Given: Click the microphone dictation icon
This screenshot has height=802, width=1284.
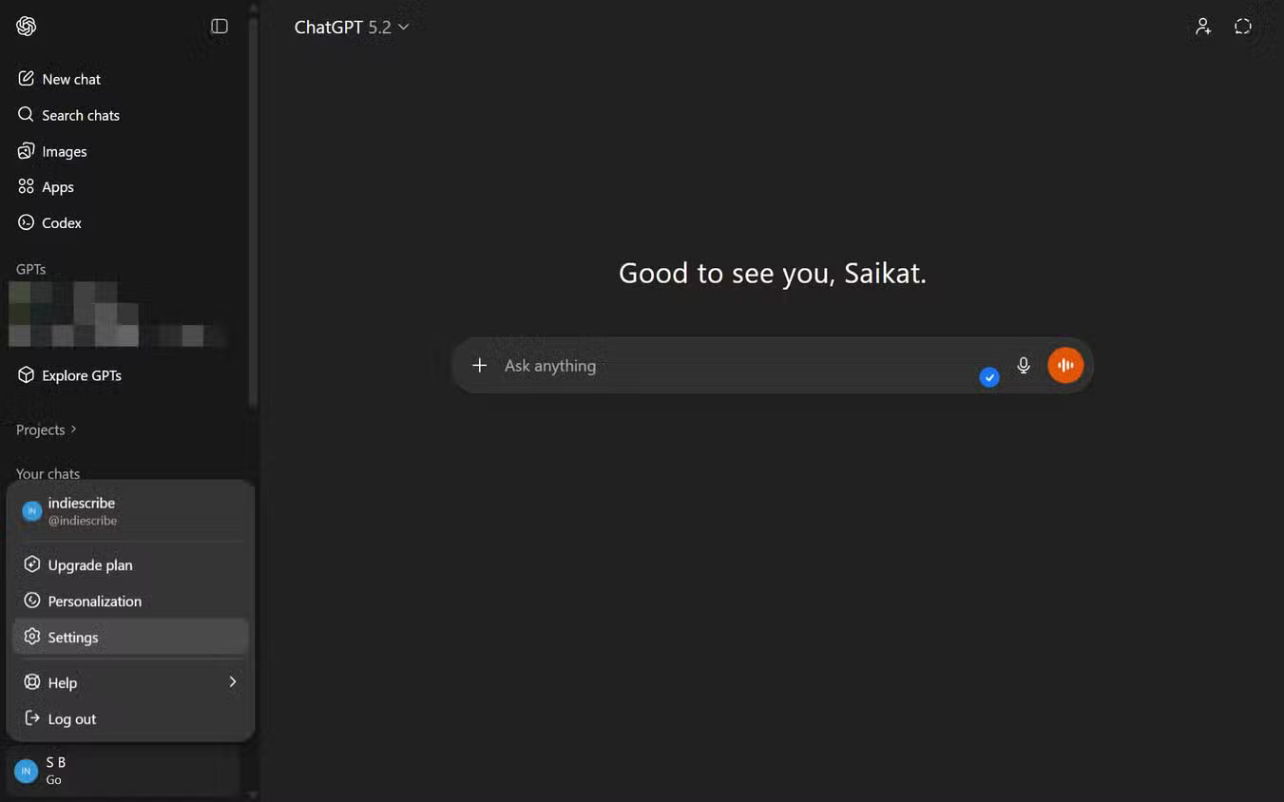Looking at the screenshot, I should pos(1024,366).
